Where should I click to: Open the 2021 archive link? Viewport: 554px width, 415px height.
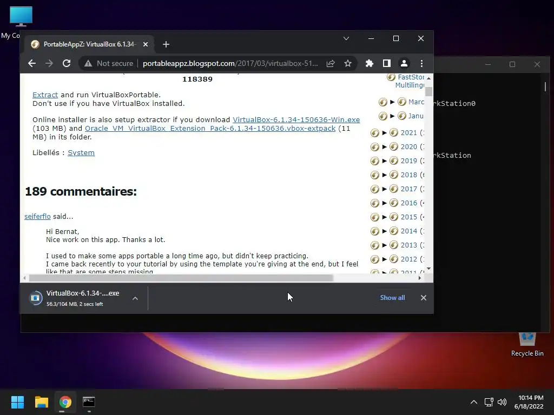[409, 133]
